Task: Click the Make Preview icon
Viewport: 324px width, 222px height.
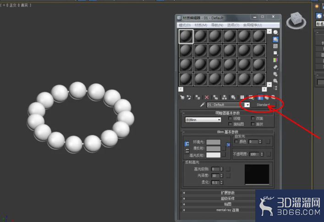Action: (275, 67)
